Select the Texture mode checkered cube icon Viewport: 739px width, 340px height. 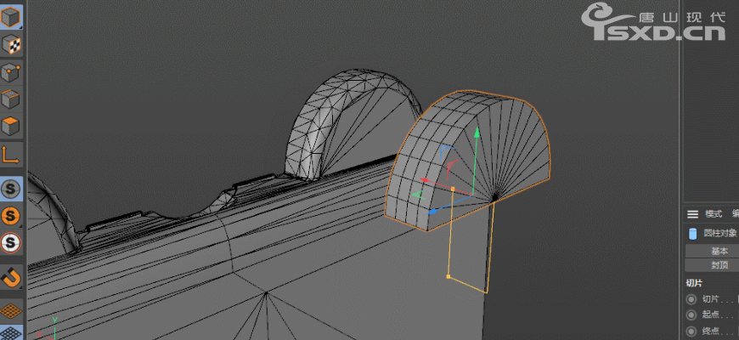tap(11, 44)
